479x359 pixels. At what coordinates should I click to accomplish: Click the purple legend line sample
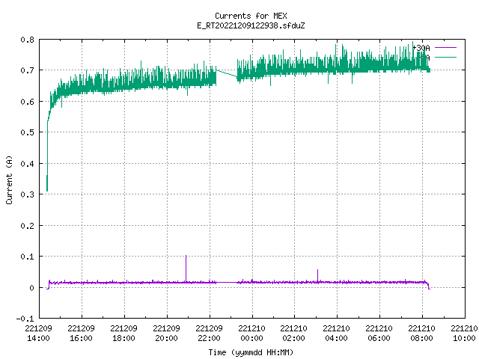coord(445,48)
